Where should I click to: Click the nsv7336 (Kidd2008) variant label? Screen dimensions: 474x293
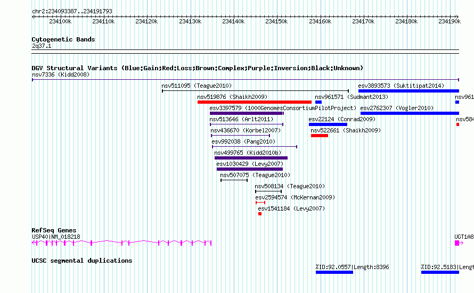61,74
